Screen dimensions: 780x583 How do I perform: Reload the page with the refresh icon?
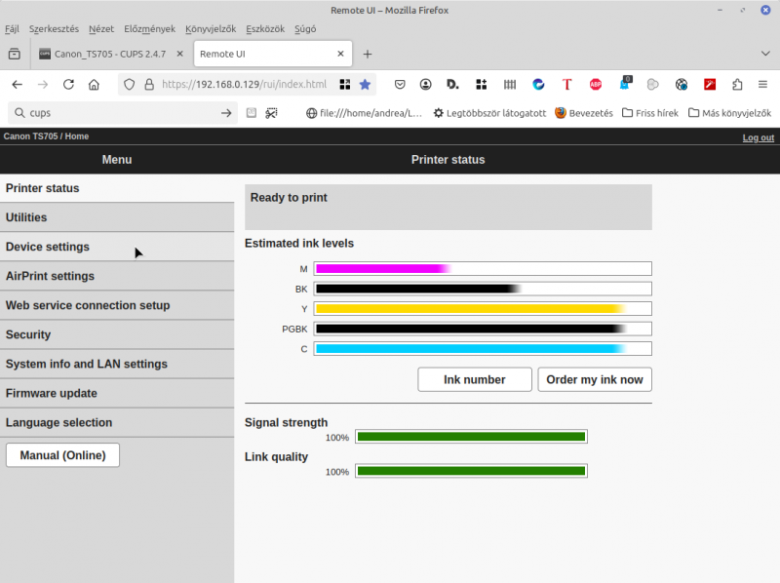click(68, 85)
